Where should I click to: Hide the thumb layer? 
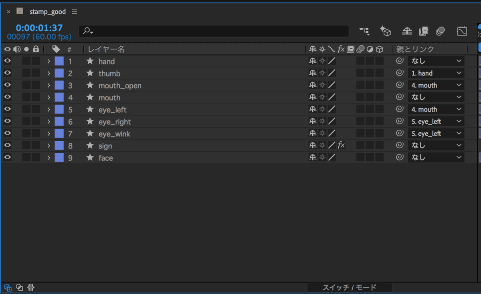click(7, 73)
